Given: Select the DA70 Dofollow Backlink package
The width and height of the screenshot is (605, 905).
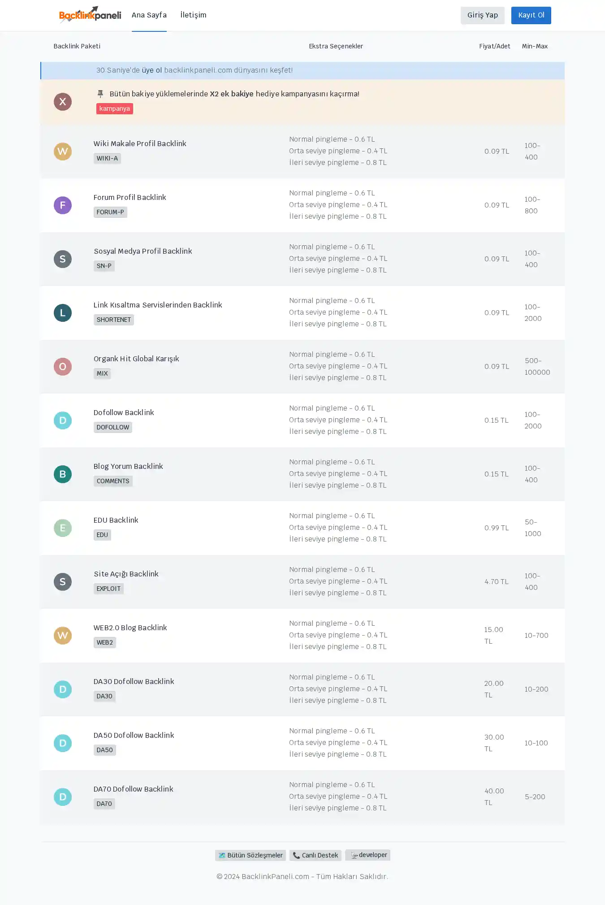Looking at the screenshot, I should (133, 789).
